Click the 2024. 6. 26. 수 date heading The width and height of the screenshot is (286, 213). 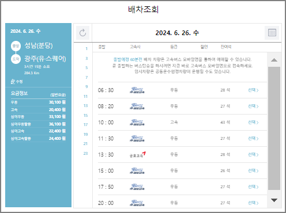tap(177, 33)
